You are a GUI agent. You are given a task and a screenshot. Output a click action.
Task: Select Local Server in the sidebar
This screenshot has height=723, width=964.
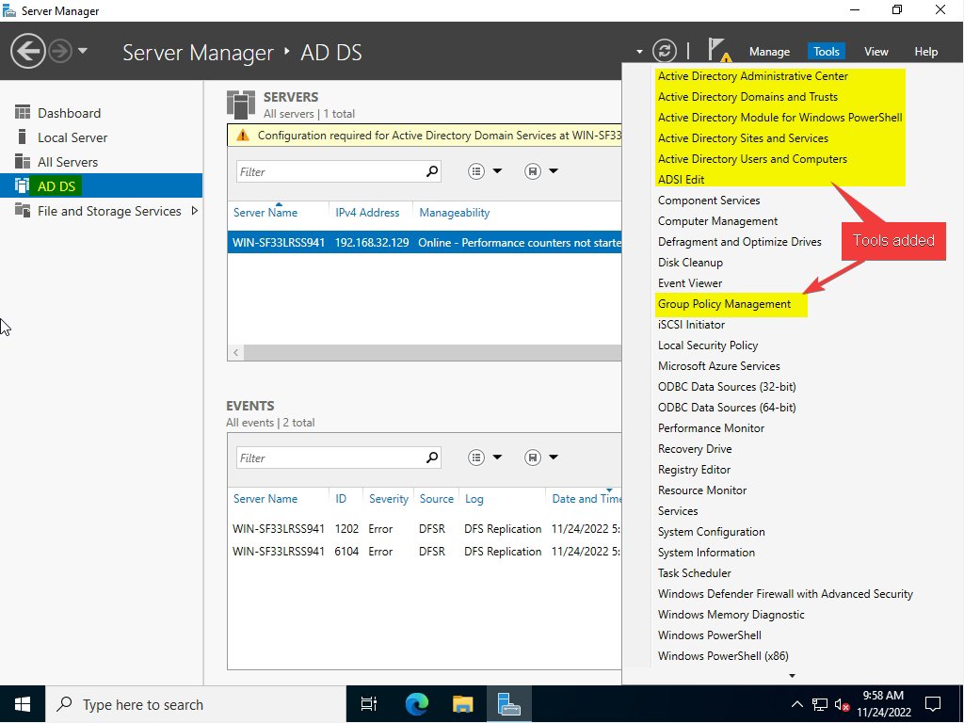[x=72, y=137]
